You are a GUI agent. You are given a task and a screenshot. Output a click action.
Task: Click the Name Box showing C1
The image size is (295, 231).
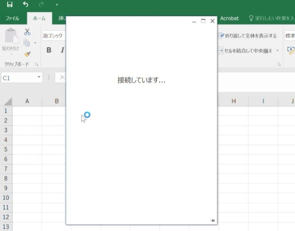pos(19,78)
